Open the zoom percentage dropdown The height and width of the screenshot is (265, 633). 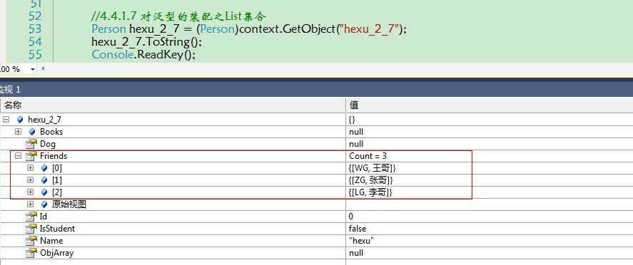tap(33, 69)
